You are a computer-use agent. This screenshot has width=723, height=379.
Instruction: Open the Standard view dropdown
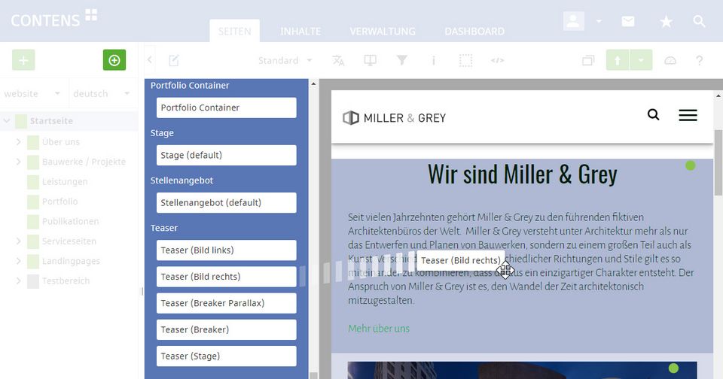[x=285, y=60]
